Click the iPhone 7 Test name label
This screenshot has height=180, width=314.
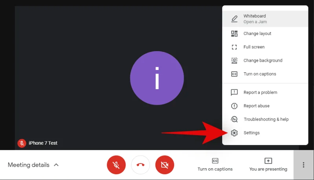coord(43,143)
